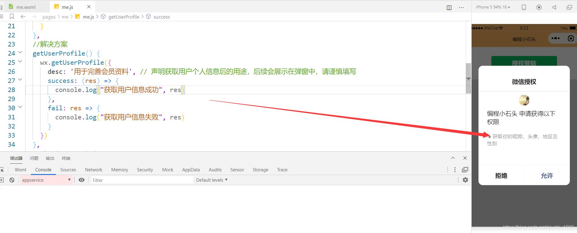Clear the console with the ban icon
Screen dimensions: 577x233
coord(12,180)
